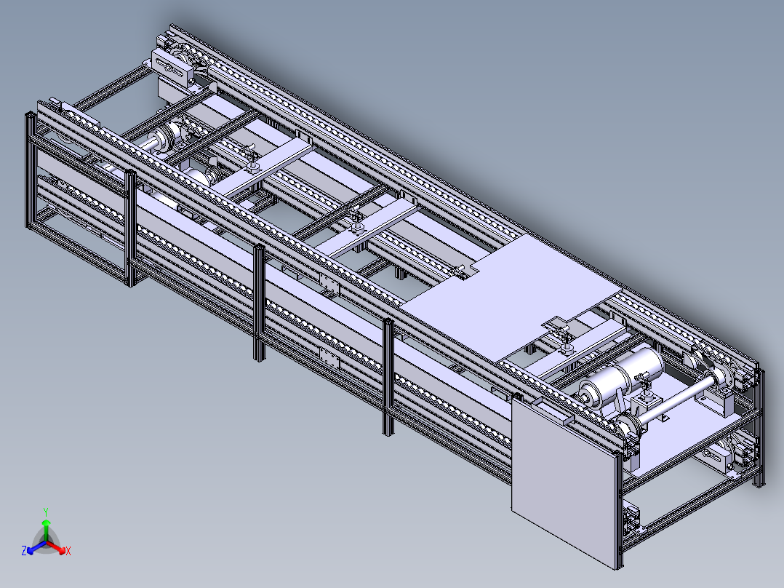Click the red X axis arrow
This screenshot has width=784, height=588.
(x=63, y=550)
